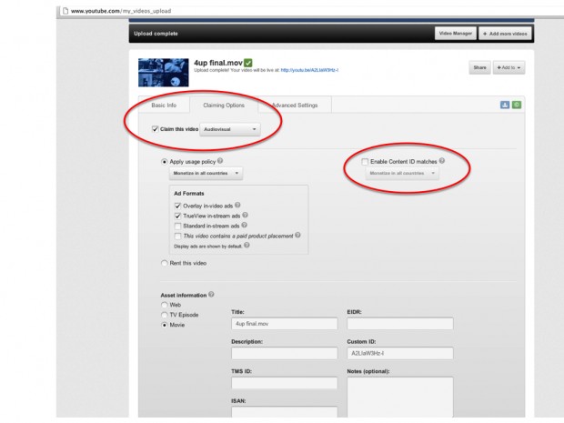Show help for Display ads shown by default

(247, 246)
